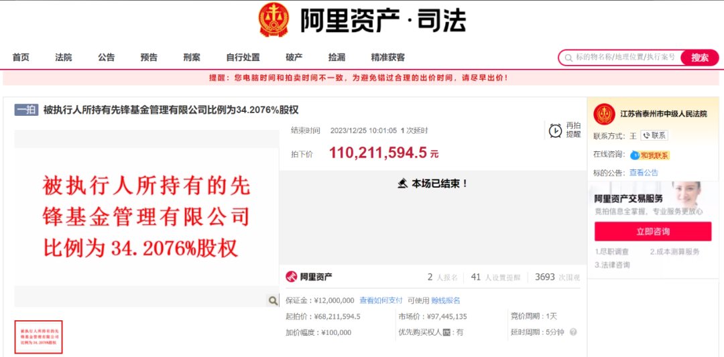Click the gavel icon beside 本场已结束
This screenshot has height=357, width=724.
[402, 184]
